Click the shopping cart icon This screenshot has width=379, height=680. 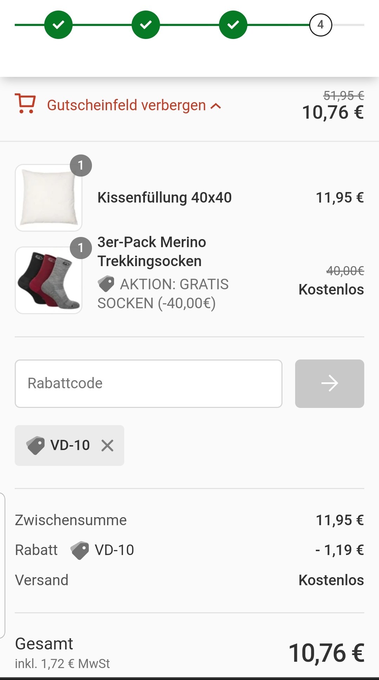(25, 104)
